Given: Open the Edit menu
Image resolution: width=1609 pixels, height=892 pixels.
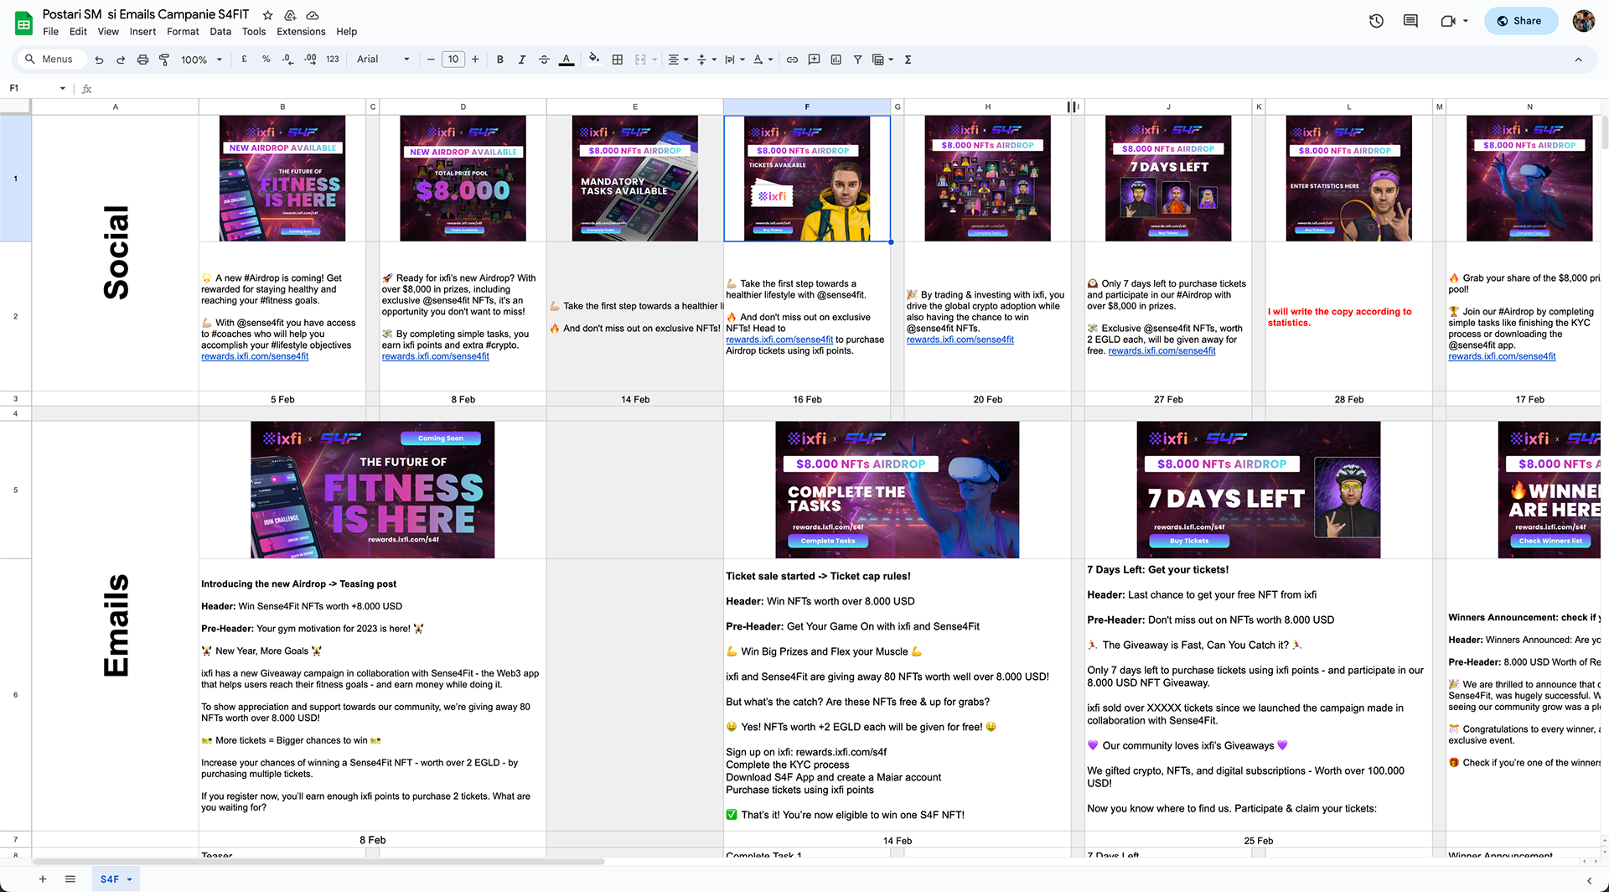Looking at the screenshot, I should (78, 32).
